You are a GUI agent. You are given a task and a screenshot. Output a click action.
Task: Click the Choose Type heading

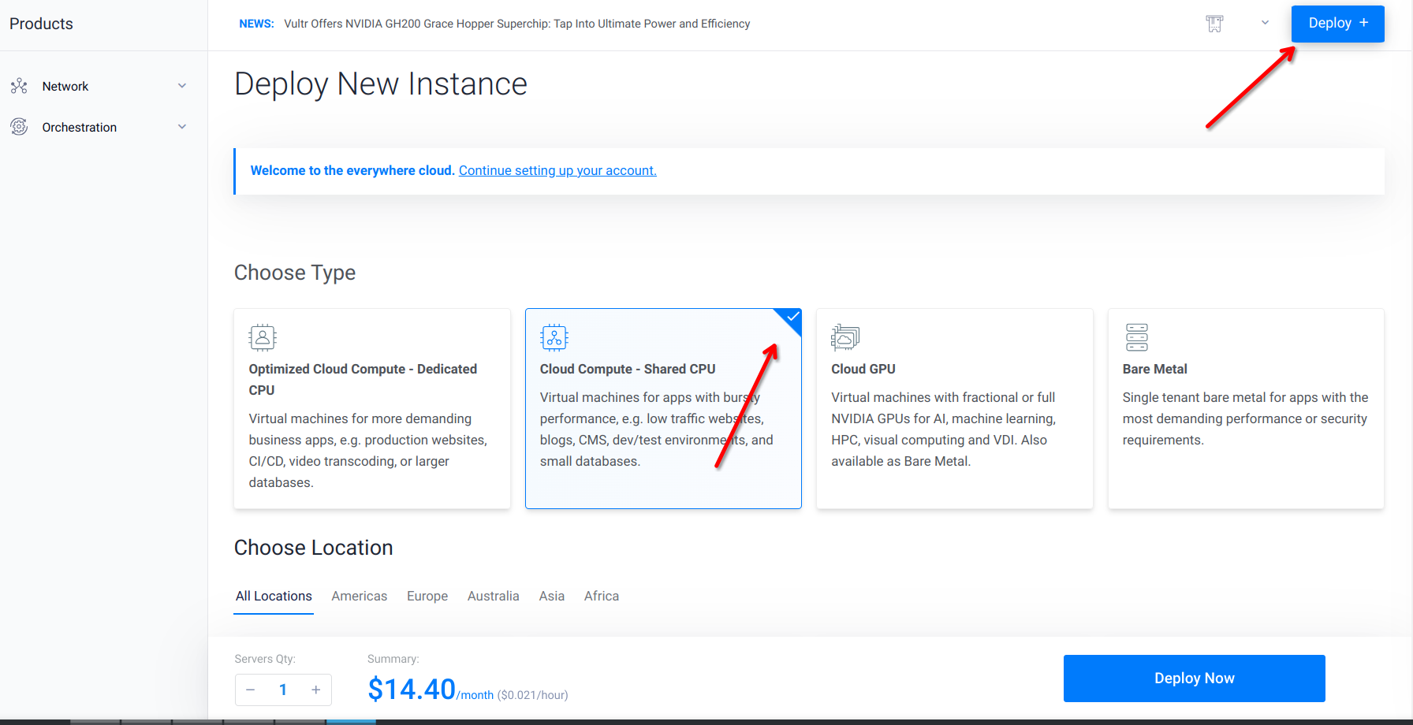click(x=295, y=273)
